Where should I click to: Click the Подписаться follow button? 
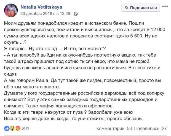(x=141, y=8)
